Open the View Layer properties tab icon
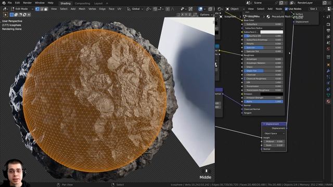This screenshot has height=187, width=333. 328,37
